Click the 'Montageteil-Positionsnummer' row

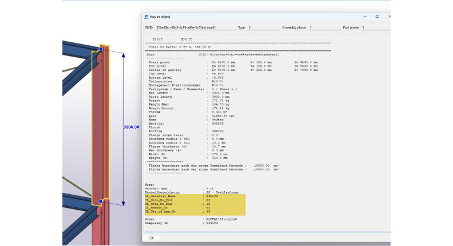(186, 85)
